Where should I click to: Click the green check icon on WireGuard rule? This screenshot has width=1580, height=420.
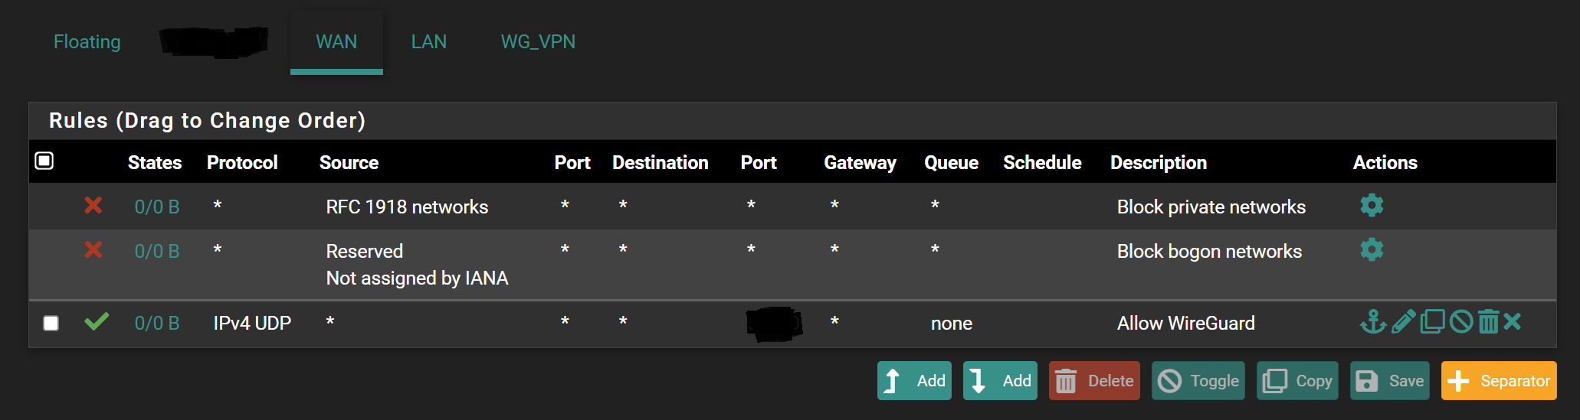click(97, 322)
